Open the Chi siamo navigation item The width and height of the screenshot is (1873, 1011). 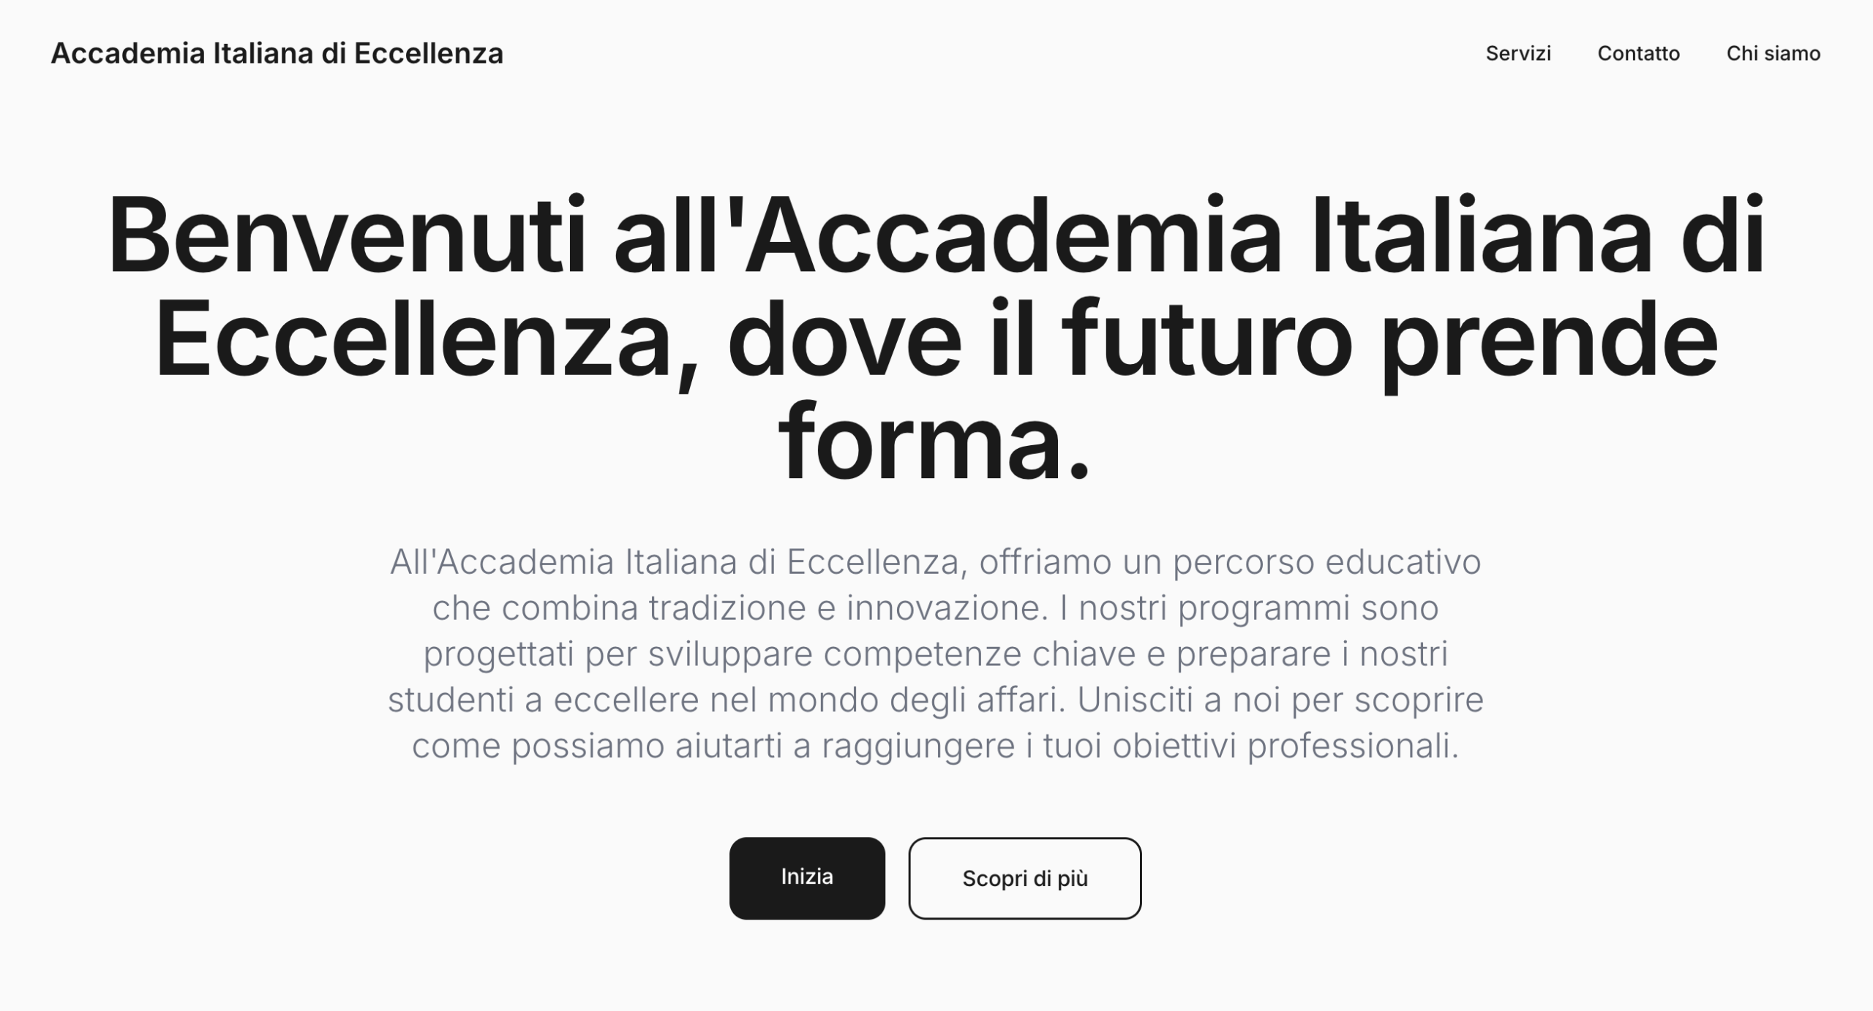pyautogui.click(x=1773, y=53)
